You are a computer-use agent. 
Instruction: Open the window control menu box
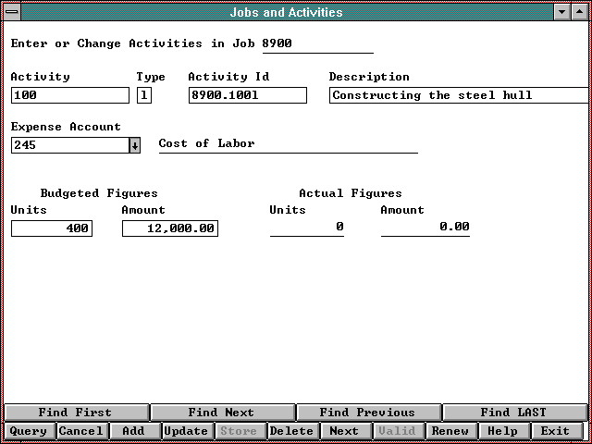tap(12, 12)
